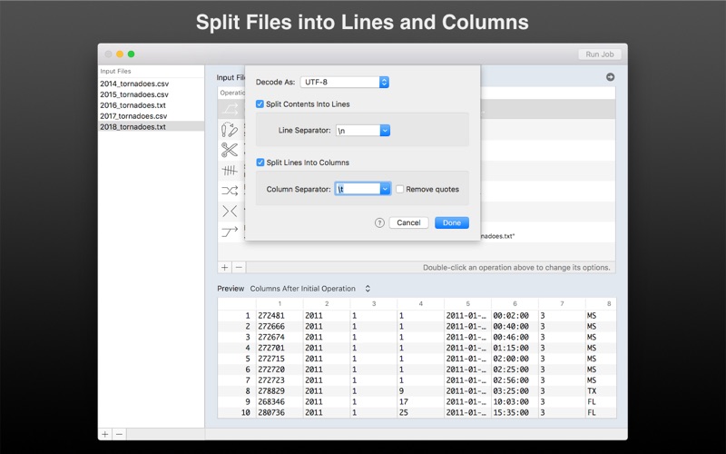The image size is (726, 454).
Task: Open the Line Separator combo box arrow
Action: point(385,131)
